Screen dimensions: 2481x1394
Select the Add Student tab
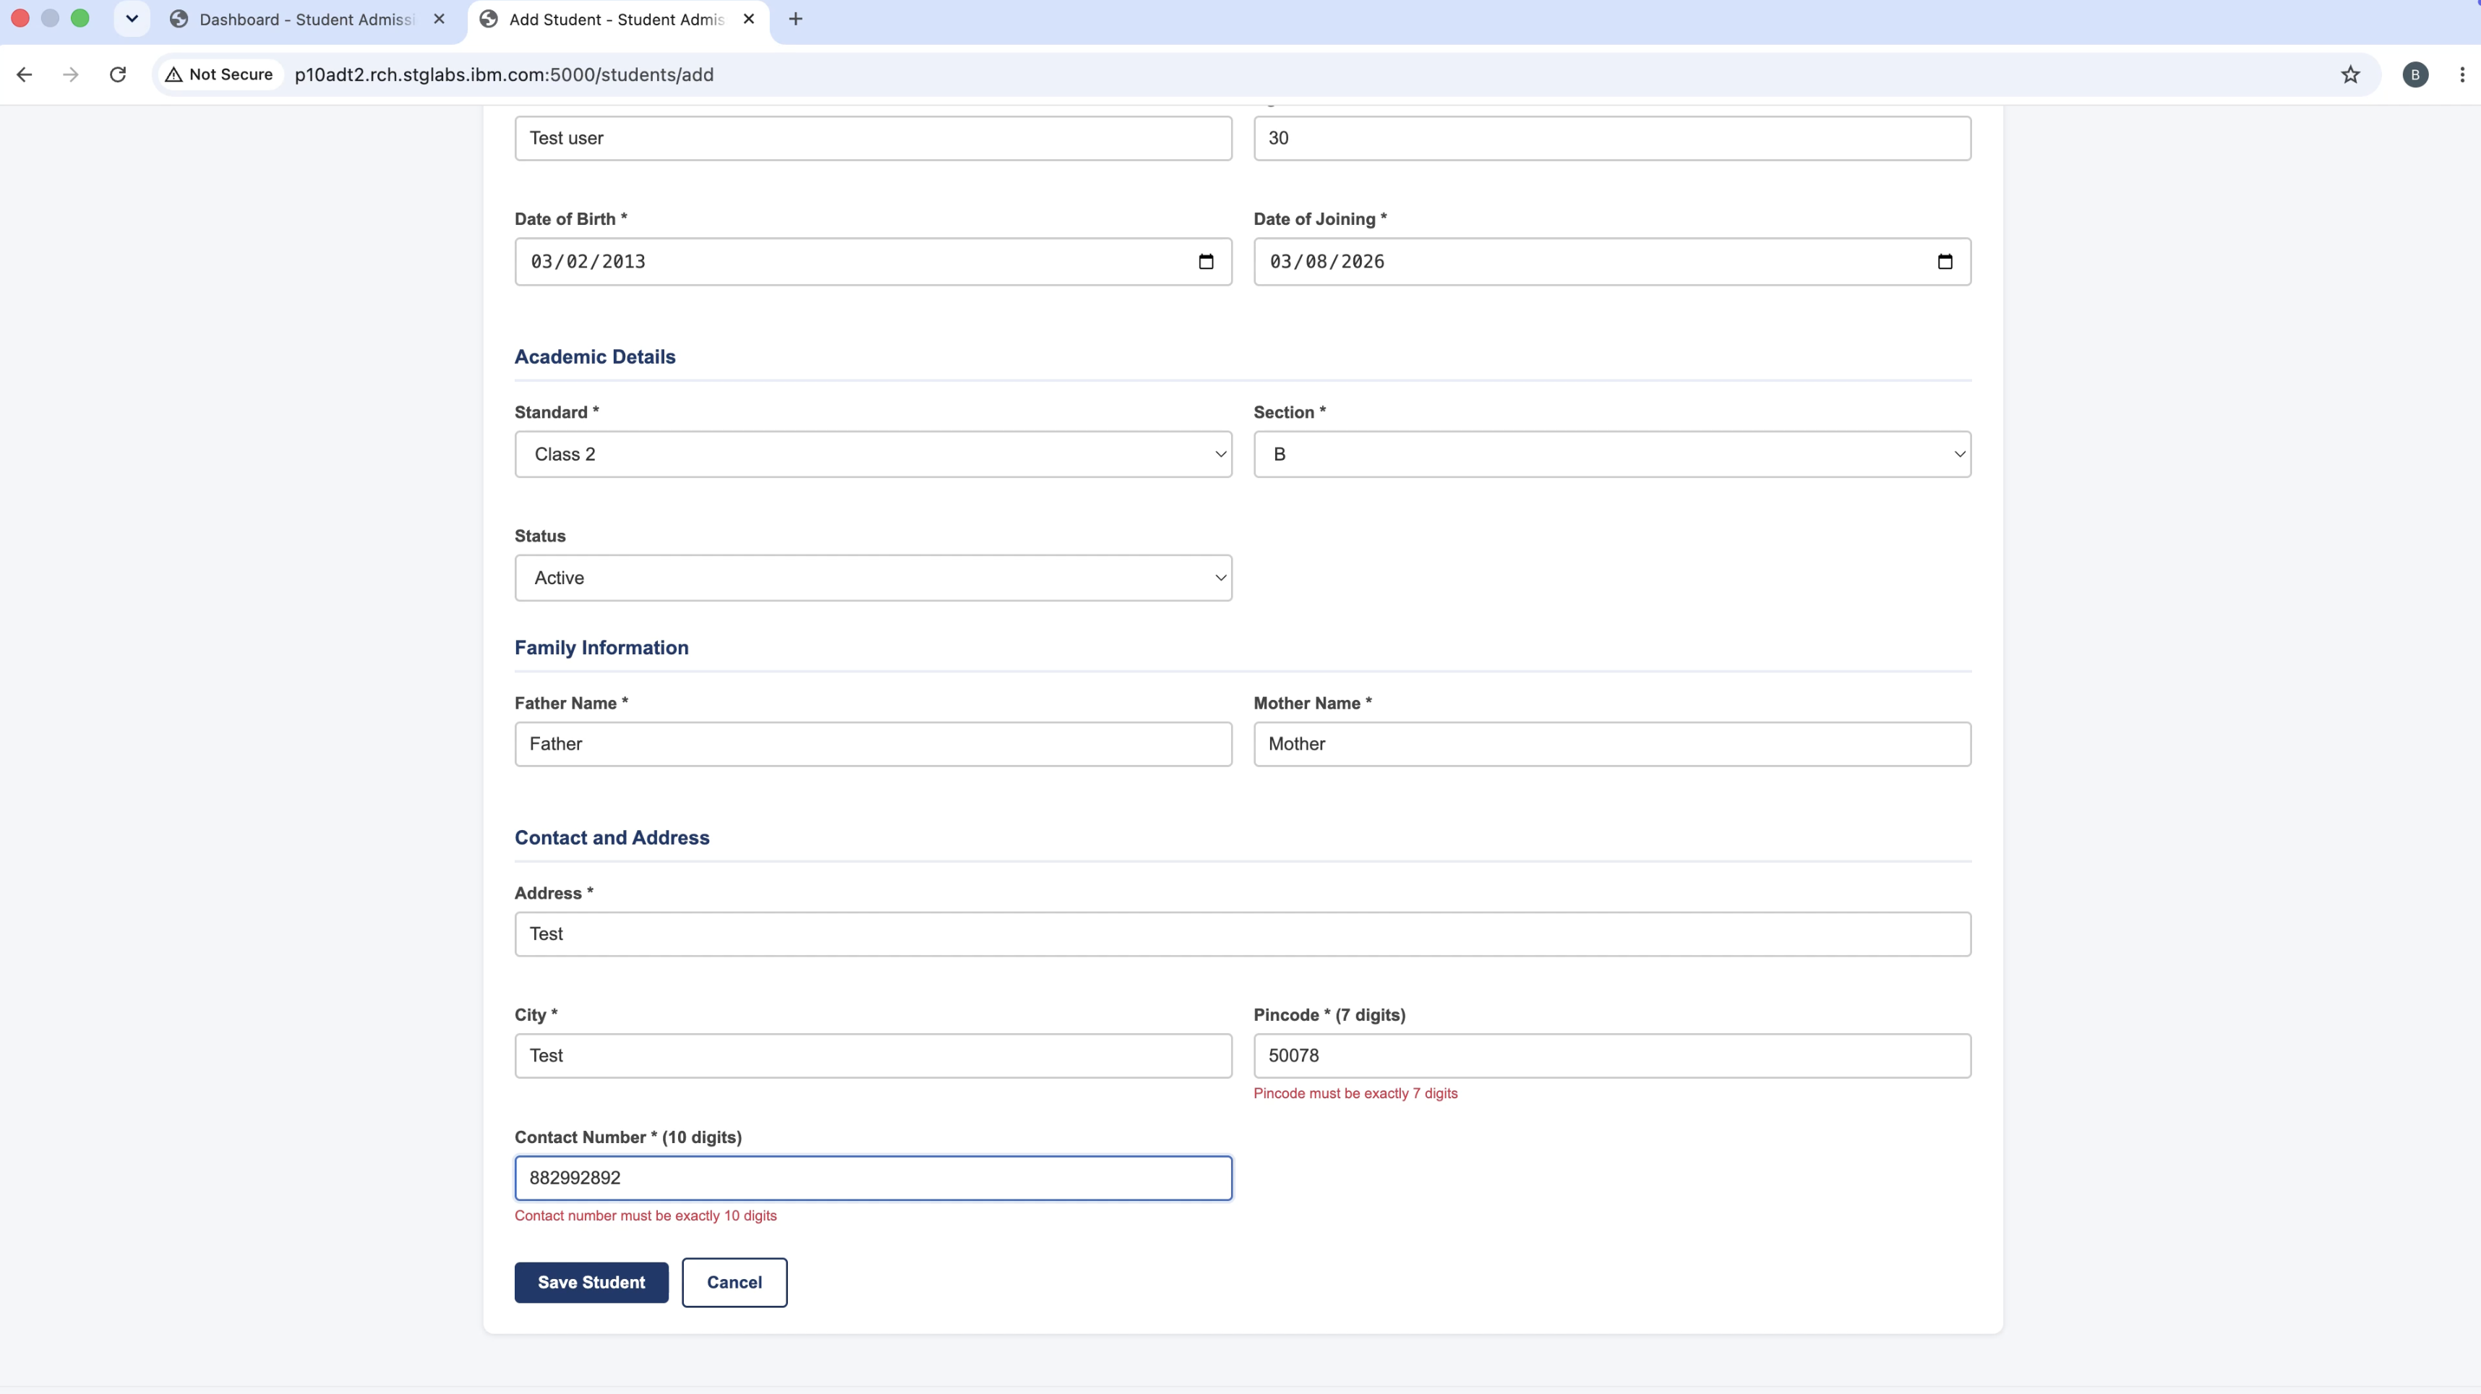617,20
